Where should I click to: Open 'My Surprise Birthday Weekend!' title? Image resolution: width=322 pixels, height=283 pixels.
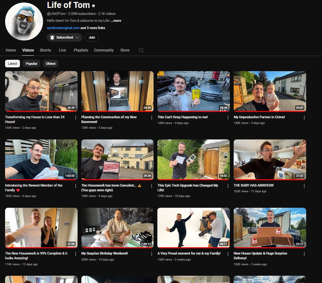pyautogui.click(x=104, y=254)
